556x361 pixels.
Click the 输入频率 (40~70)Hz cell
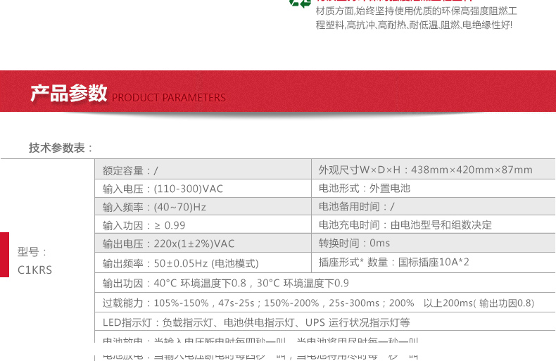coord(203,207)
